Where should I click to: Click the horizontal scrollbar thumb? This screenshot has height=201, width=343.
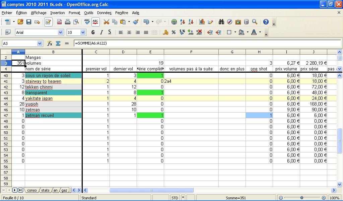click(x=151, y=190)
